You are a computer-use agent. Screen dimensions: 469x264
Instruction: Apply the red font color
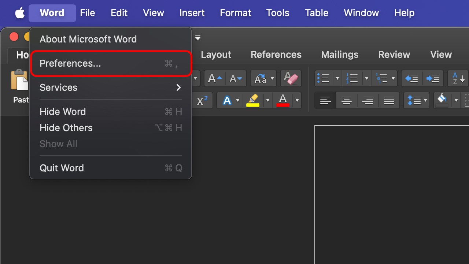[283, 100]
